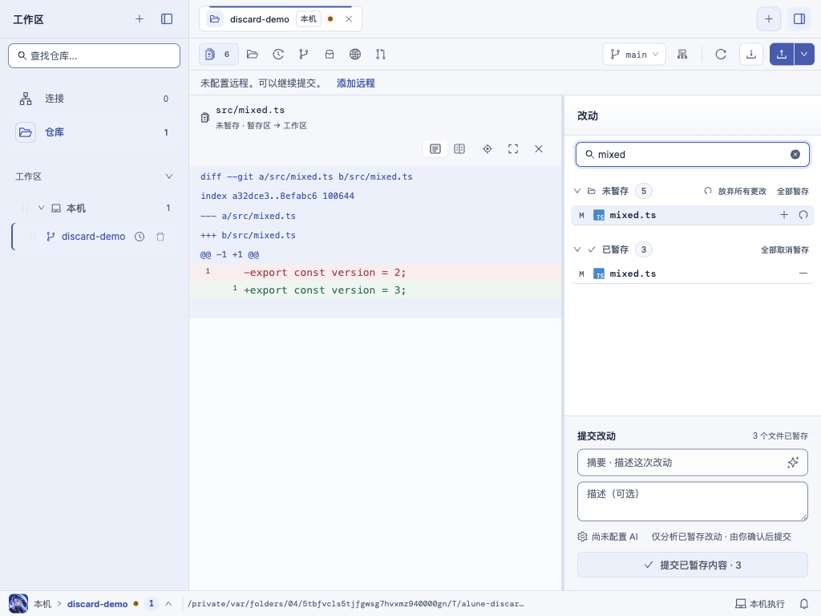Collapse the 本机 tree node
This screenshot has width=821, height=616.
pos(41,208)
